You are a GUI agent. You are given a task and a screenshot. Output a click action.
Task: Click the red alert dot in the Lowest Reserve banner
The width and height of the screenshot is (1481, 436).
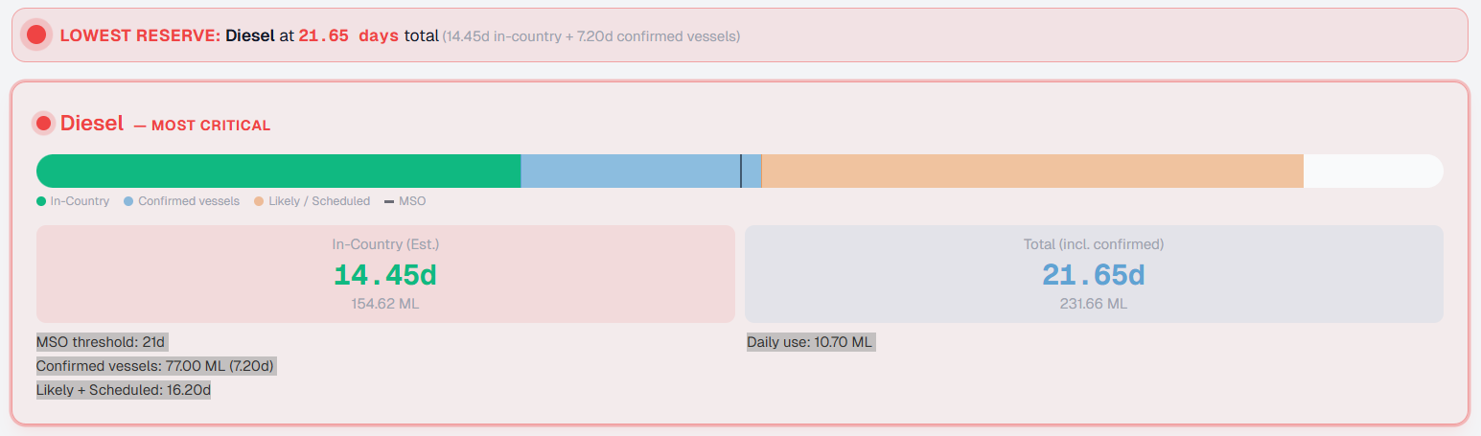pyautogui.click(x=36, y=35)
